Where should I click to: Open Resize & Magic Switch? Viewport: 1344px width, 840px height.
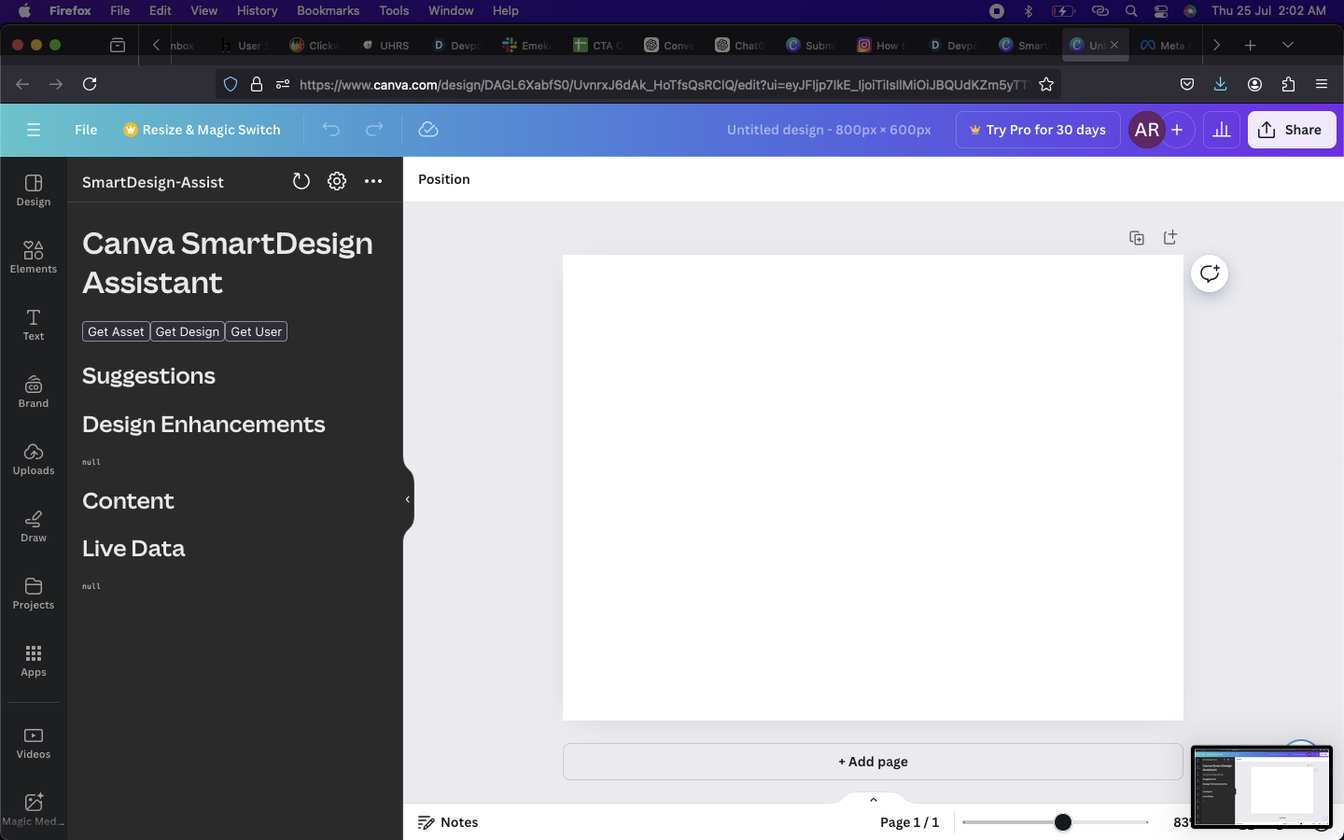click(x=202, y=130)
